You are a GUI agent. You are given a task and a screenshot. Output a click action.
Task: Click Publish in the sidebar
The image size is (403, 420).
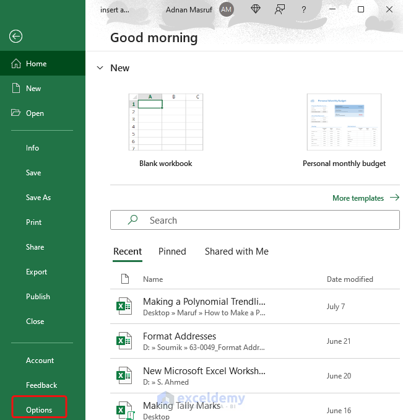pos(38,297)
